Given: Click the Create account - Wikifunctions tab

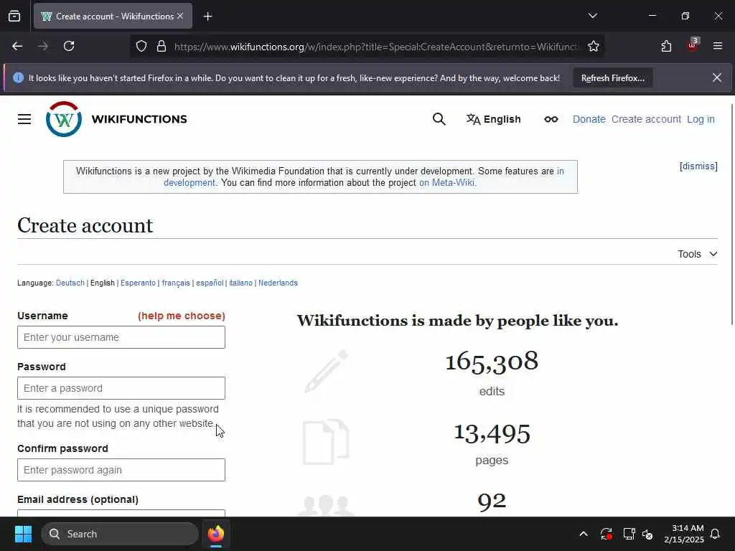Looking at the screenshot, I should point(113,17).
